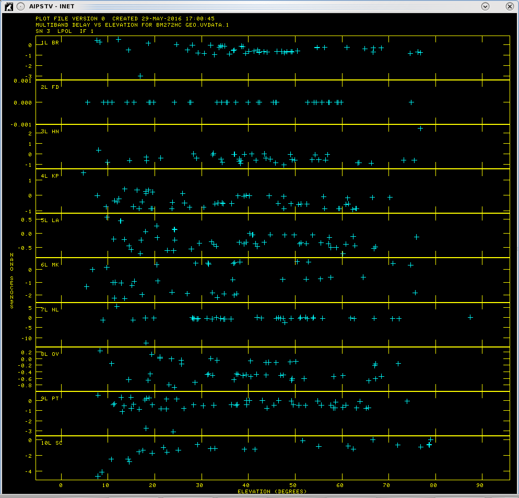
Task: Click the HN outlier point above value 2
Action: pyautogui.click(x=420, y=129)
